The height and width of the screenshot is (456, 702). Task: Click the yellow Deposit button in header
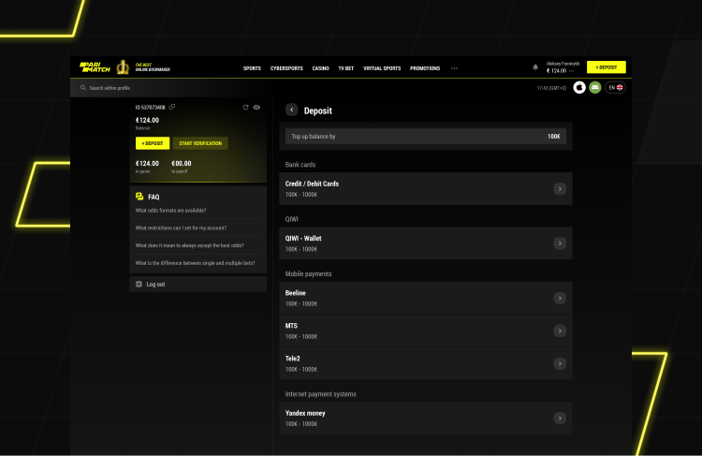[606, 67]
